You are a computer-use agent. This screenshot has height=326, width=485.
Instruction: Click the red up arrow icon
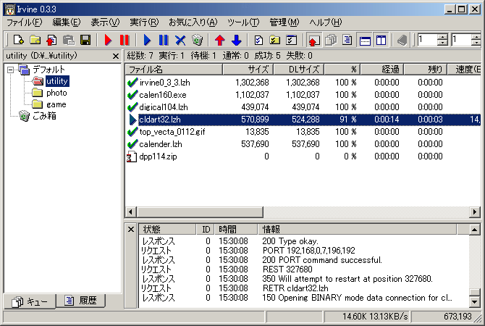[219, 40]
